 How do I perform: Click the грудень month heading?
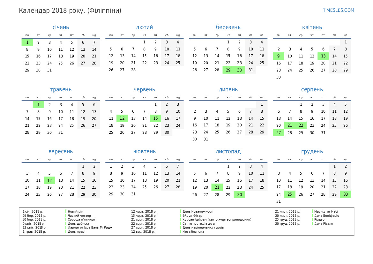[312, 152]
